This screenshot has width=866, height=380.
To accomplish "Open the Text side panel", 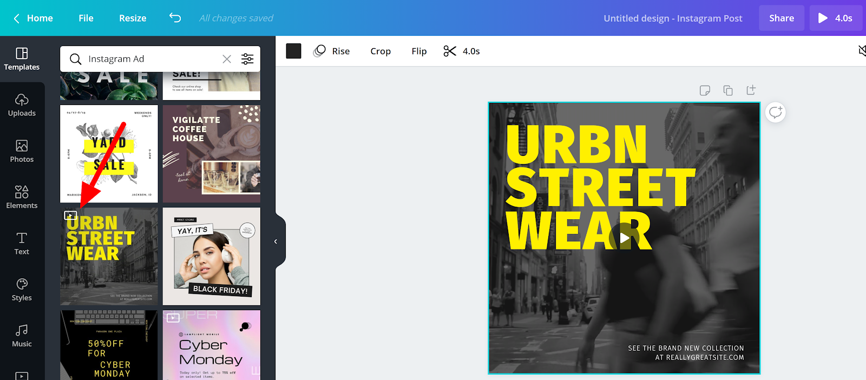I will 22,244.
